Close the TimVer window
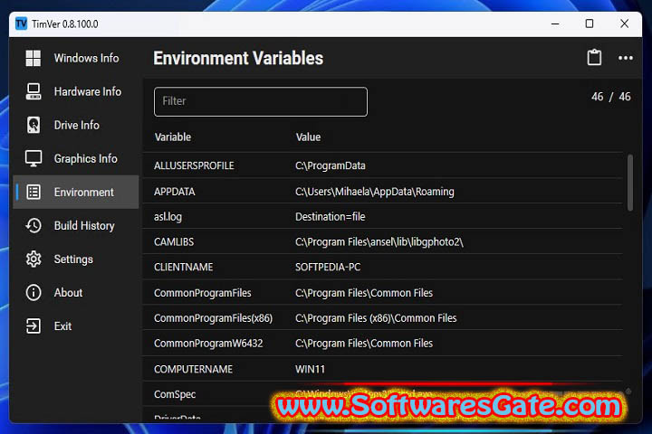 pos(624,24)
